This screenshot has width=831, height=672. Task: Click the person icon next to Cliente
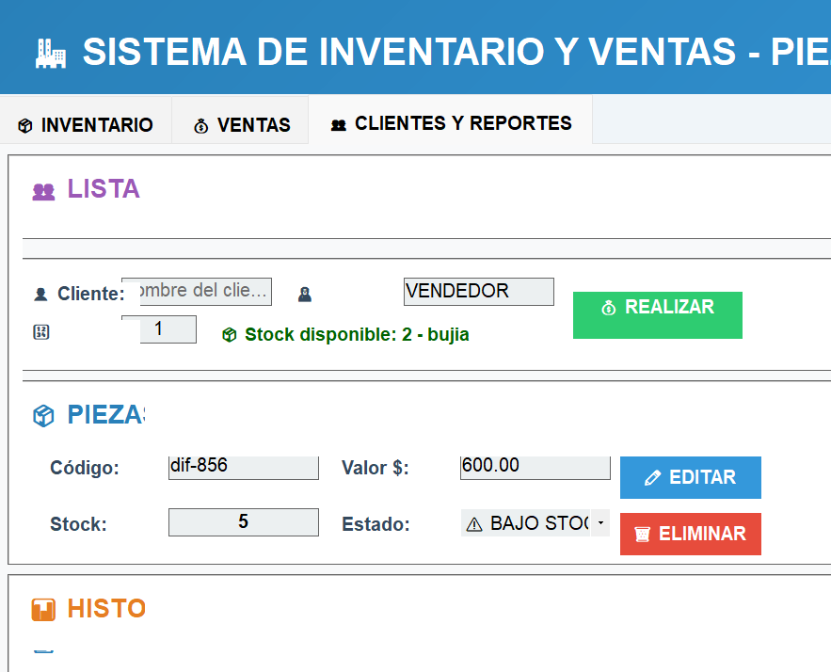coord(40,294)
